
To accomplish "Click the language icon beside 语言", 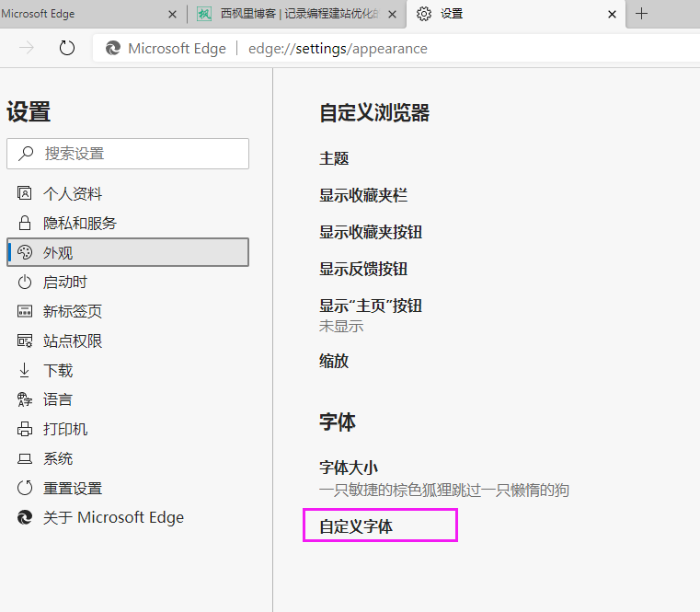I will pos(25,399).
